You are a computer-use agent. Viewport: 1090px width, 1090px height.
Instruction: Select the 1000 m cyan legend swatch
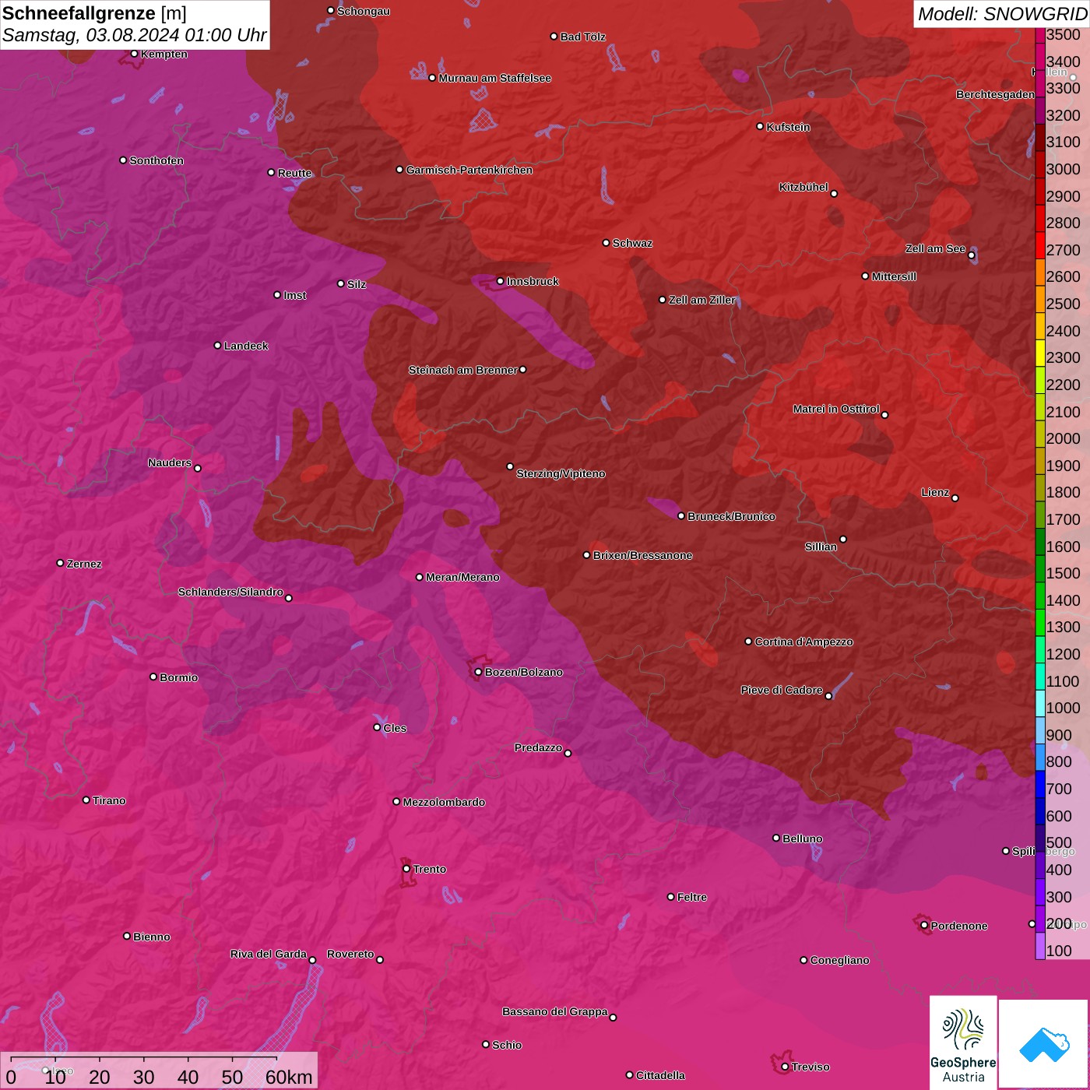pos(1040,705)
